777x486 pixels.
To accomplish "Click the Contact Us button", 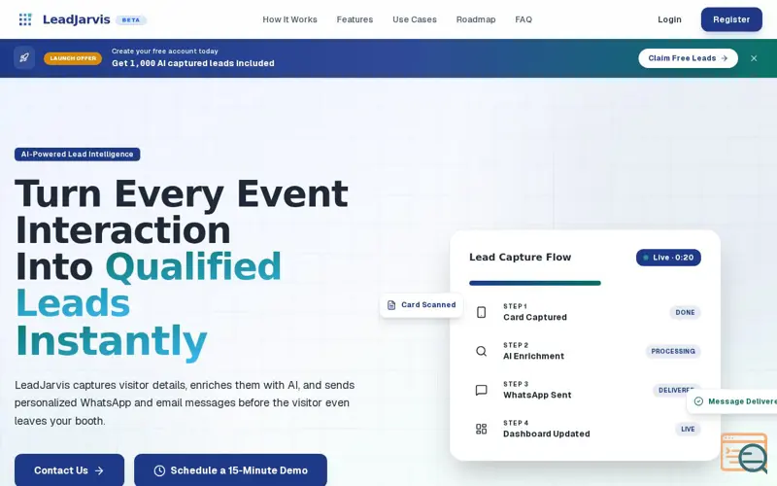I will click(x=69, y=470).
